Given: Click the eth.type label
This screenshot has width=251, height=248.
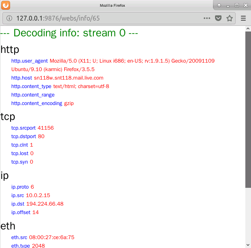Looking at the screenshot, I should 21,246.
